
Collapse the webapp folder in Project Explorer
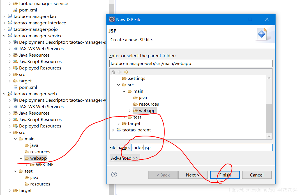point(21,158)
